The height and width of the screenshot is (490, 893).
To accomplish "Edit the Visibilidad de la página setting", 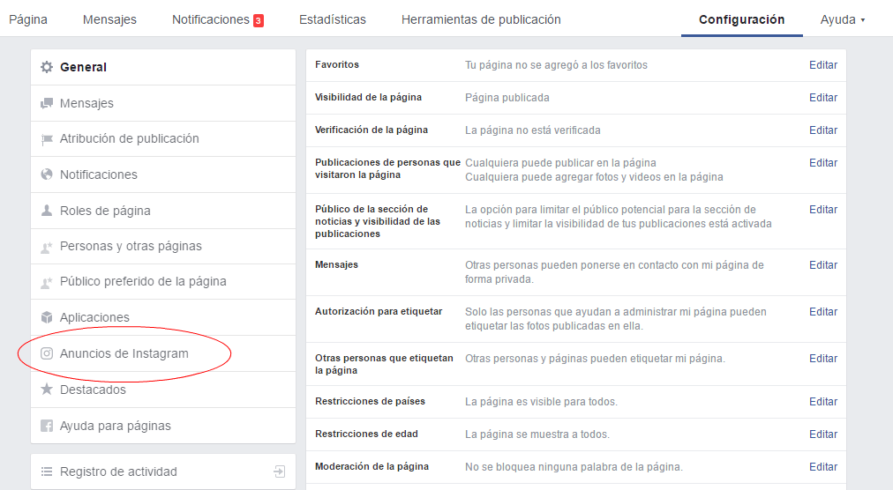I will pos(822,98).
